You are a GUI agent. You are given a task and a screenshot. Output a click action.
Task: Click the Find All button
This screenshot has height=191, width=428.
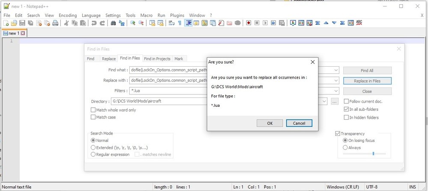[367, 71]
